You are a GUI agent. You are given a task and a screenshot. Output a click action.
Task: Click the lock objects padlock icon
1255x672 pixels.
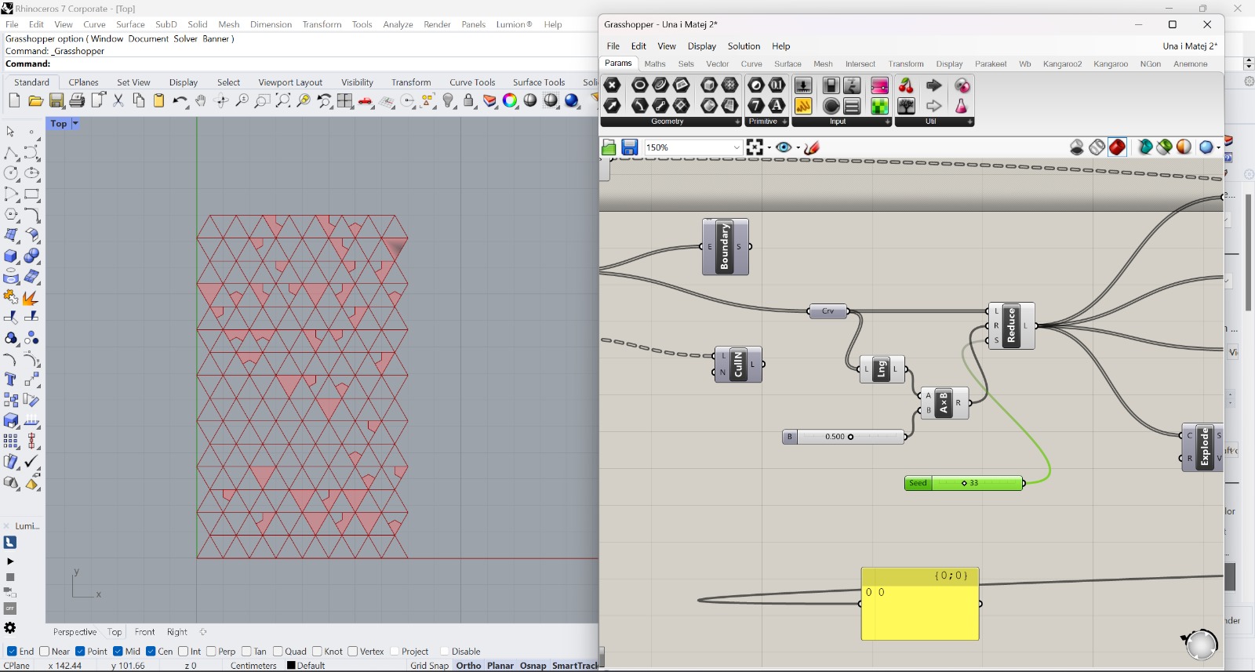469,100
